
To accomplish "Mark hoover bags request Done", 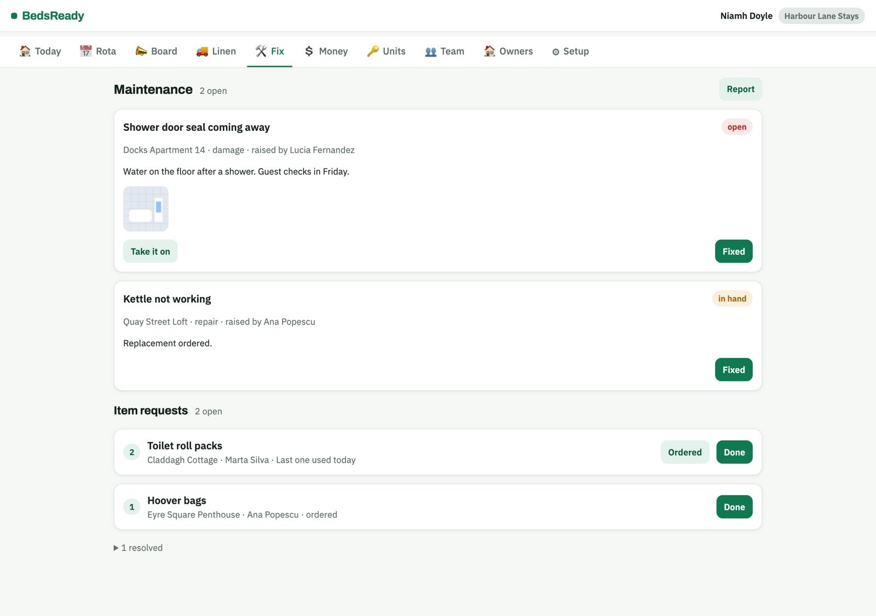I will click(x=734, y=507).
